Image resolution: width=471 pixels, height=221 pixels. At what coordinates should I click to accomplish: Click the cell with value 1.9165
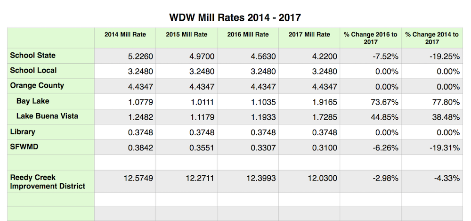(x=309, y=102)
